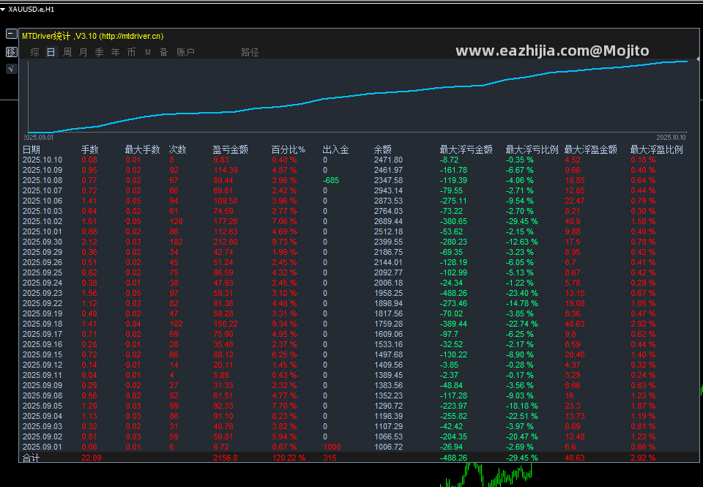Click the 182 trade count value
Screen dimensions: 703x487
point(176,242)
